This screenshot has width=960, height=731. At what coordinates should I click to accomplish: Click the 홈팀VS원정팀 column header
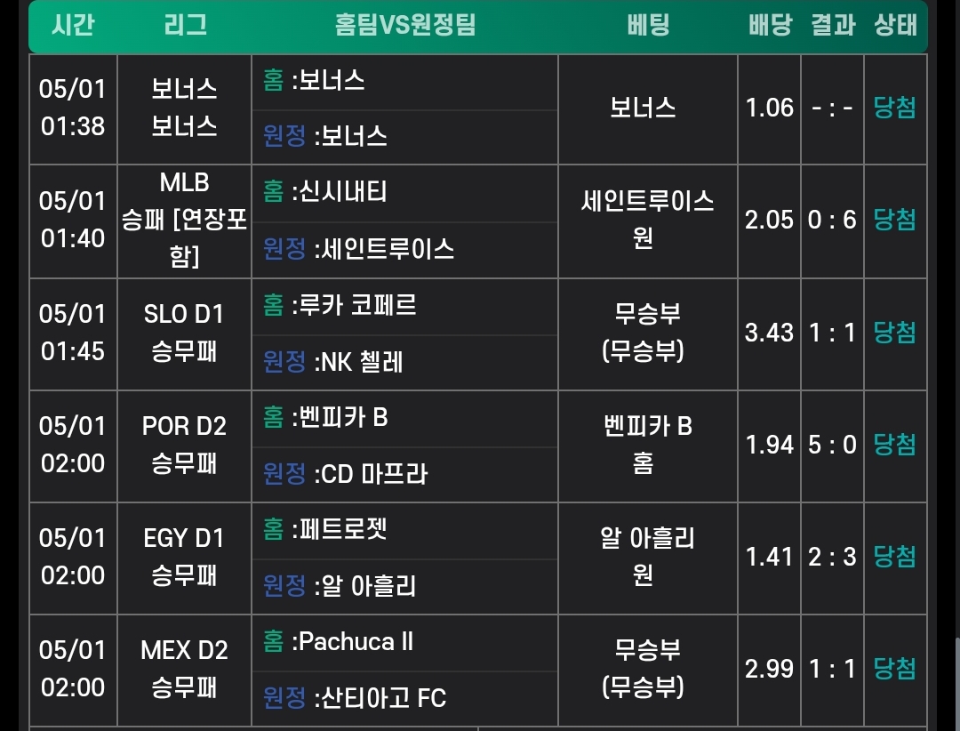405,25
